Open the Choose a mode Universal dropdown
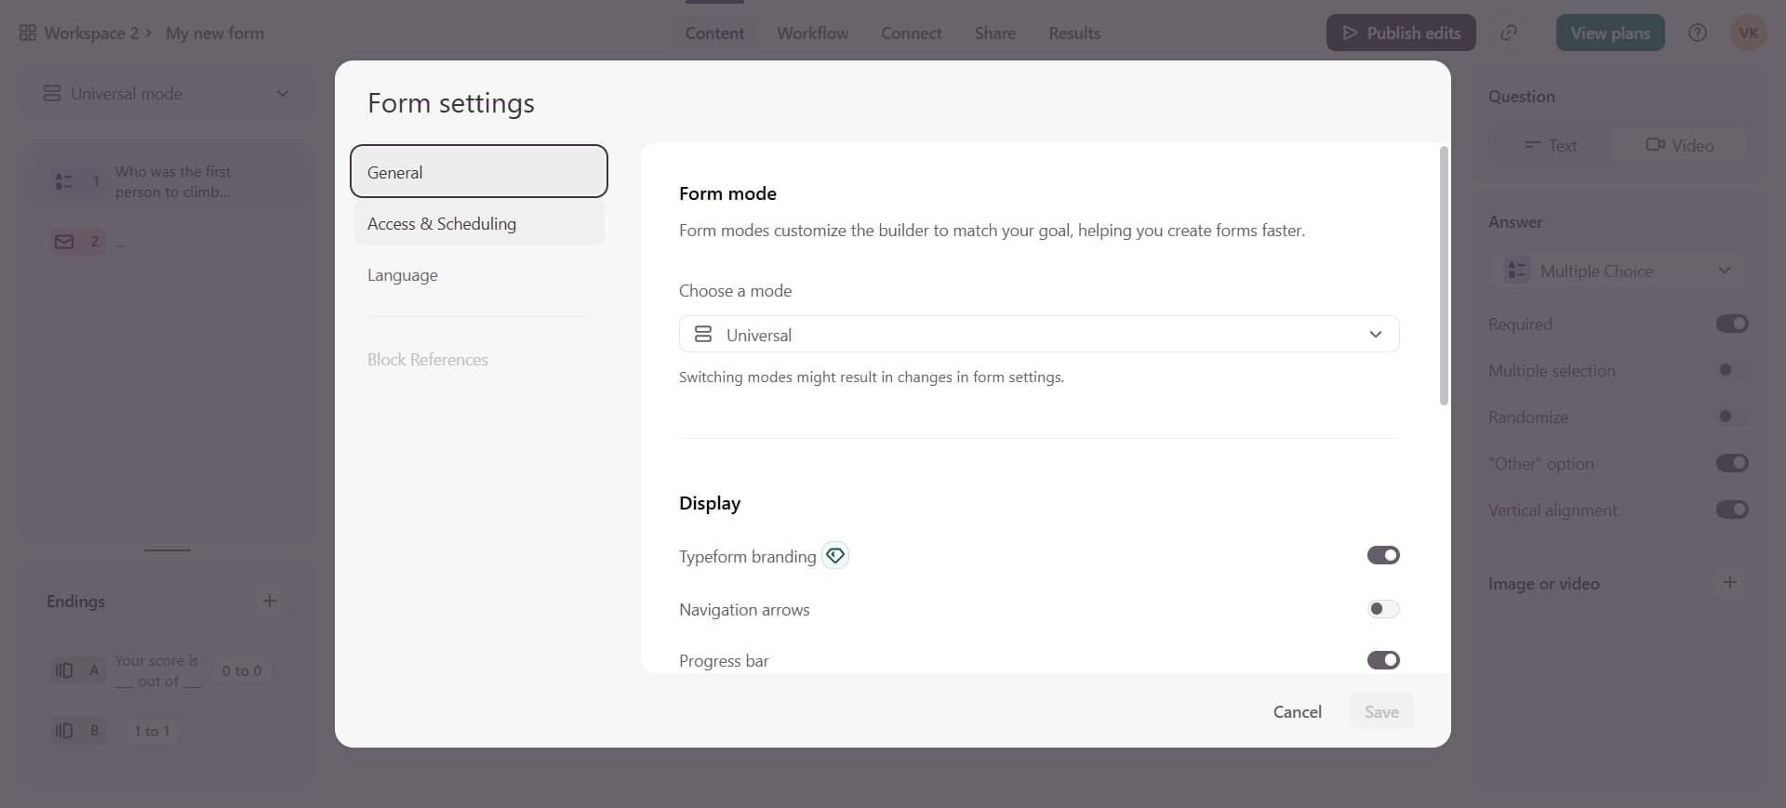Screen dimensions: 1786x808 pyautogui.click(x=1039, y=334)
